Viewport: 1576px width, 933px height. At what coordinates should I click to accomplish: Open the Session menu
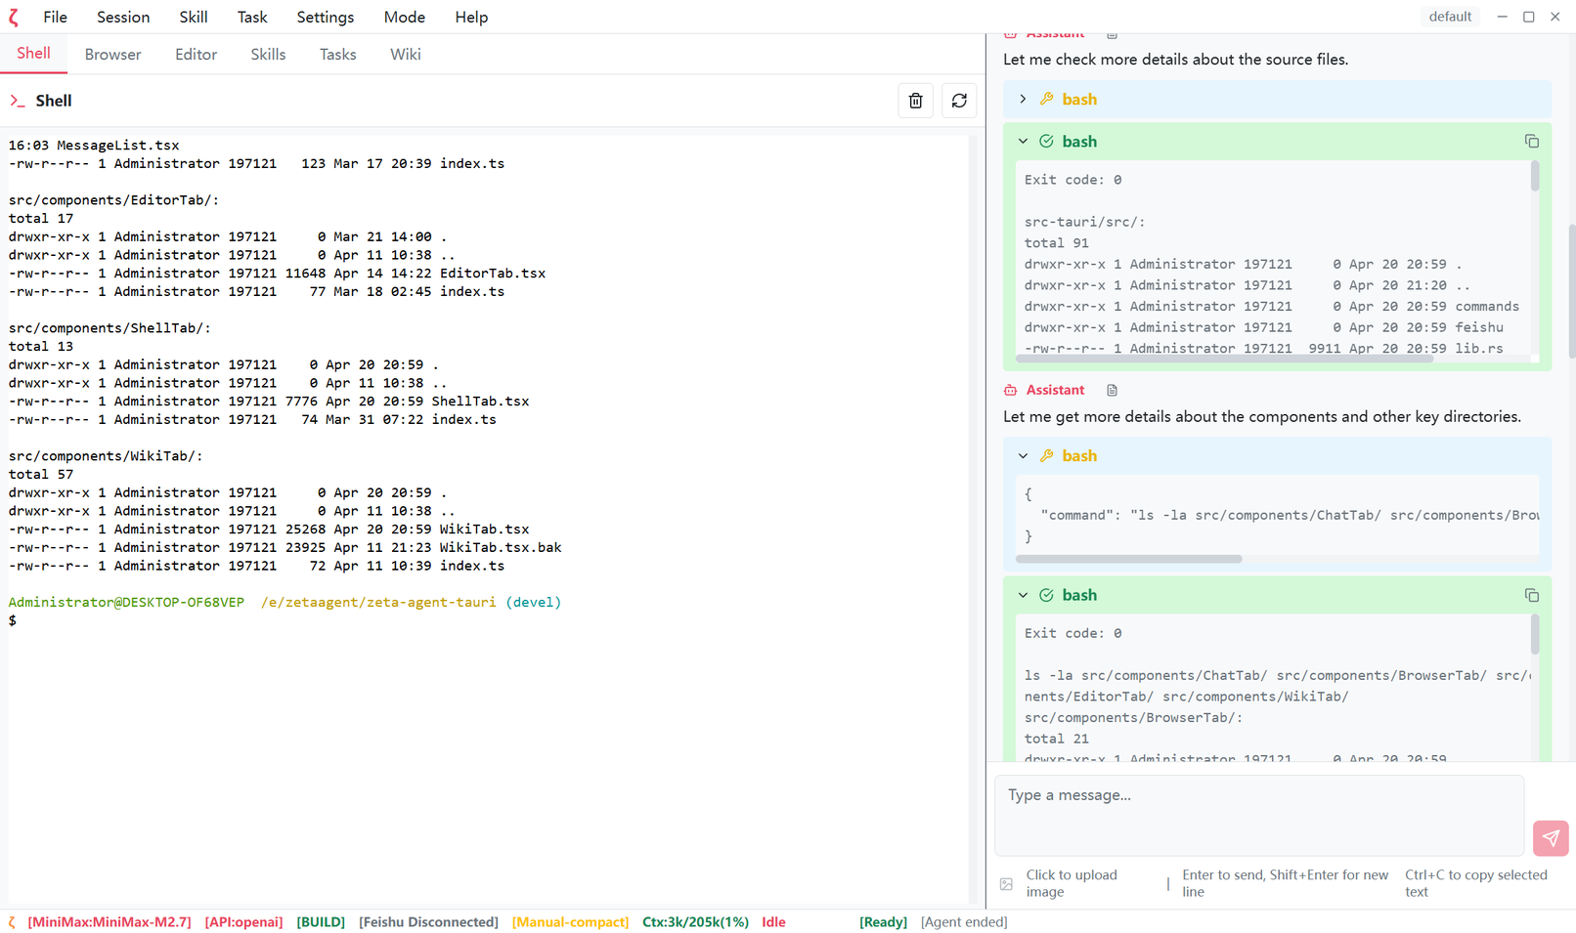(123, 18)
